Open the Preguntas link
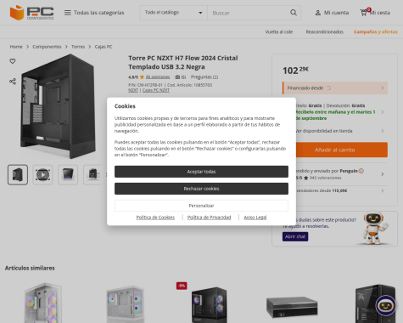The width and height of the screenshot is (403, 323). click(x=204, y=76)
